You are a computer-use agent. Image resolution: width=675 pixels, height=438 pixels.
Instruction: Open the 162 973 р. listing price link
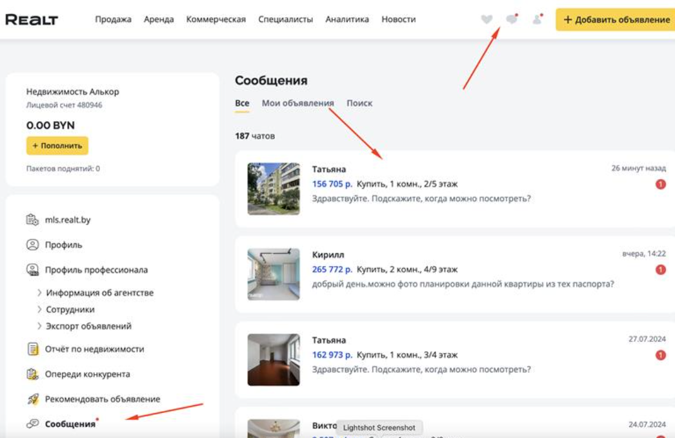pyautogui.click(x=332, y=355)
